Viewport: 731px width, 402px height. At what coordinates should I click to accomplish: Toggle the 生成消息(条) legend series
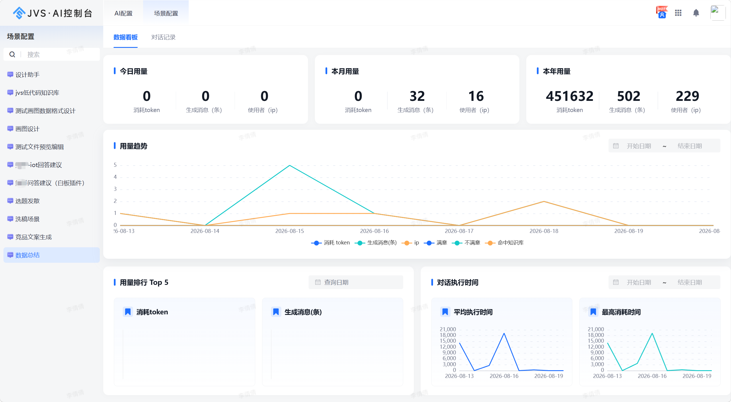[376, 243]
